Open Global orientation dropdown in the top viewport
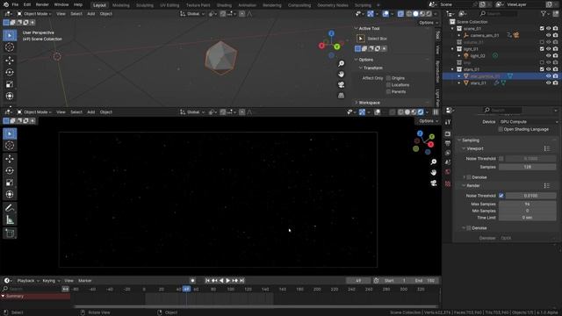Image resolution: width=562 pixels, height=316 pixels. tap(192, 14)
